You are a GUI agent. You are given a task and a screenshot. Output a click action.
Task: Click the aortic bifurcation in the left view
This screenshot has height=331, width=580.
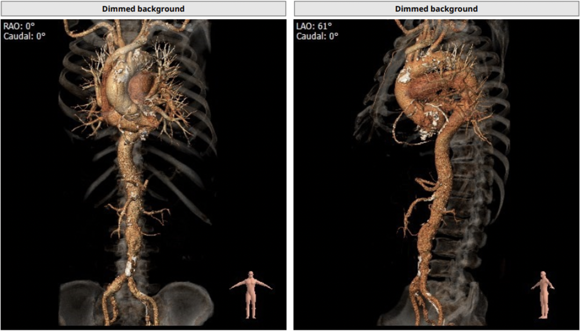(x=129, y=279)
